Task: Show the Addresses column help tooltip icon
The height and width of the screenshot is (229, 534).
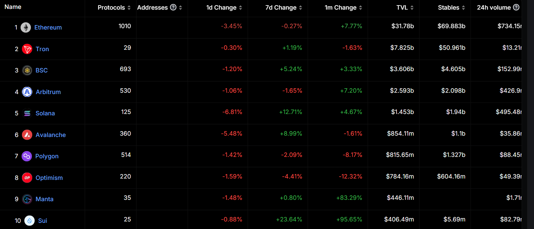Action: coord(173,8)
